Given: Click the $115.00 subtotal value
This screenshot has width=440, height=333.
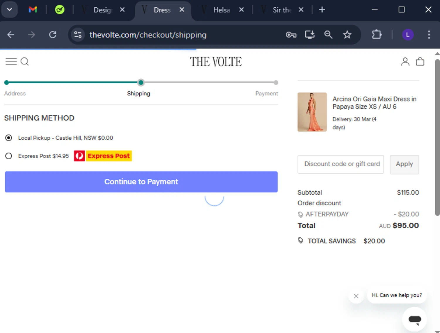Looking at the screenshot, I should click(408, 192).
